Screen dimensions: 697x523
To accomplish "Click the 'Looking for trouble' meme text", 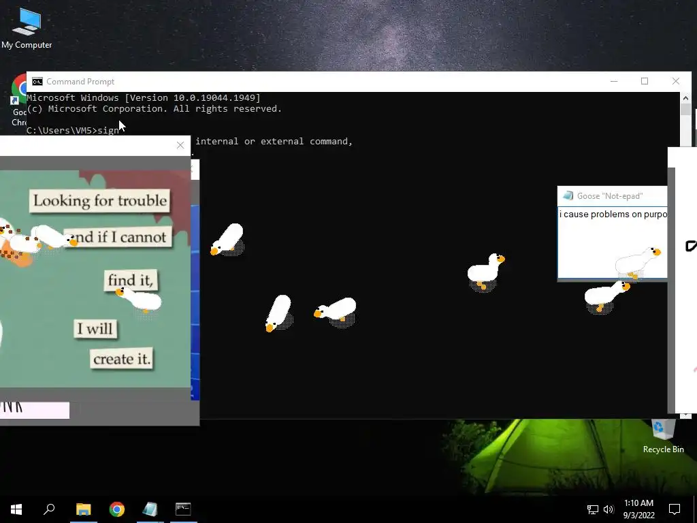I will point(100,201).
